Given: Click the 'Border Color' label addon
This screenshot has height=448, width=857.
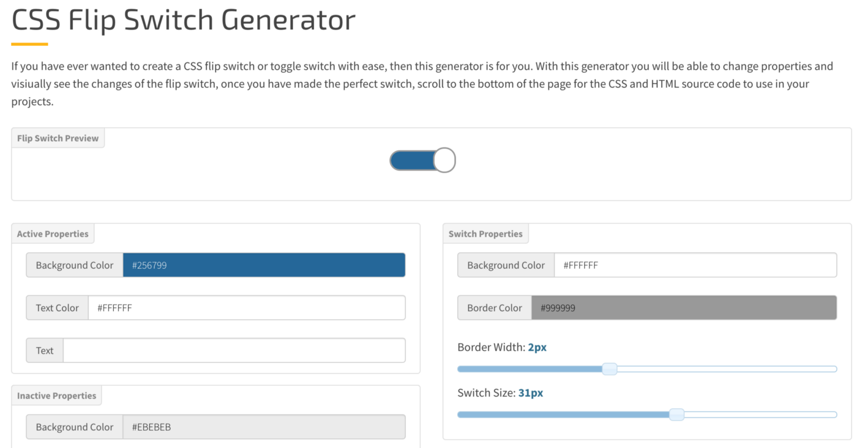Looking at the screenshot, I should (x=495, y=308).
